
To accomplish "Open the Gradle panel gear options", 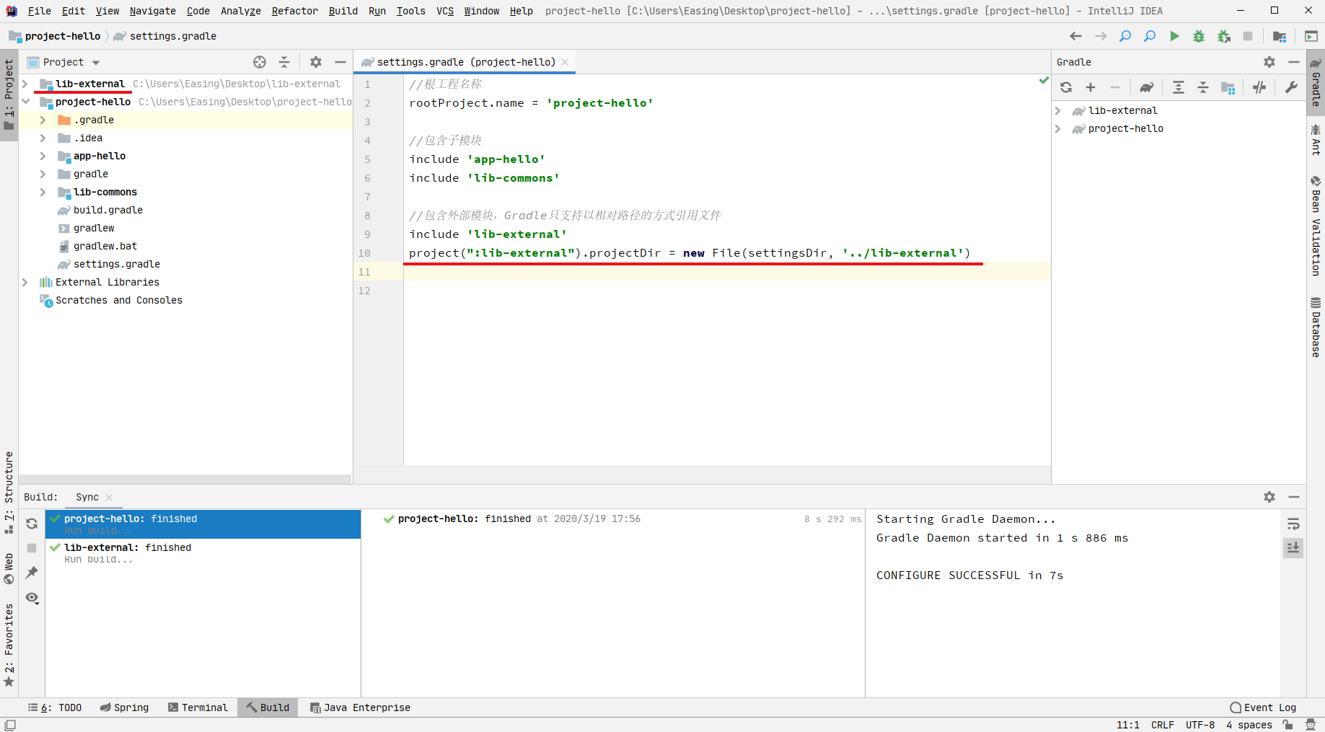I will click(x=1269, y=62).
